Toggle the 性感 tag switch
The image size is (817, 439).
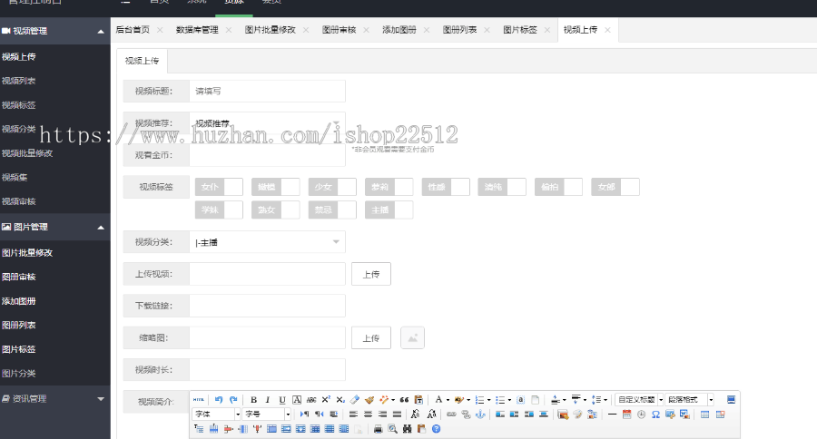[446, 187]
